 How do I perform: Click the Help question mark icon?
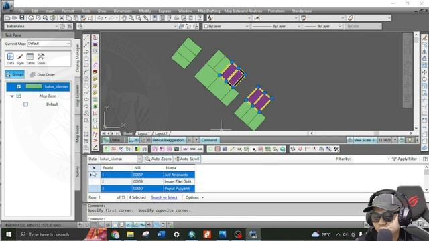(200, 18)
